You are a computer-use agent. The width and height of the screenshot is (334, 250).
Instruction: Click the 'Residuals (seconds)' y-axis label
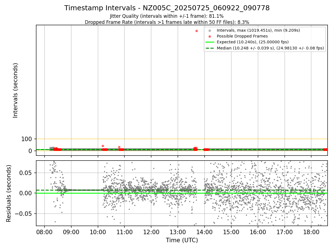coord(9,193)
